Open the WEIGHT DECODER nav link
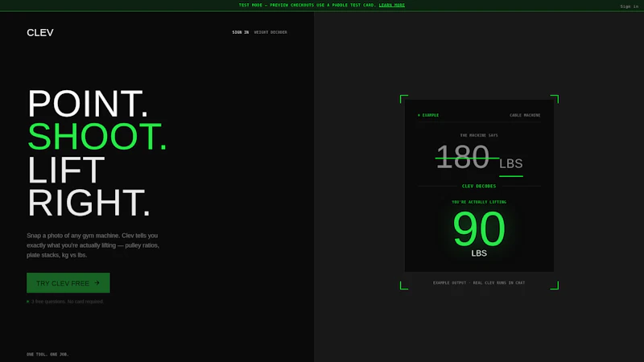This screenshot has width=644, height=362. (270, 32)
